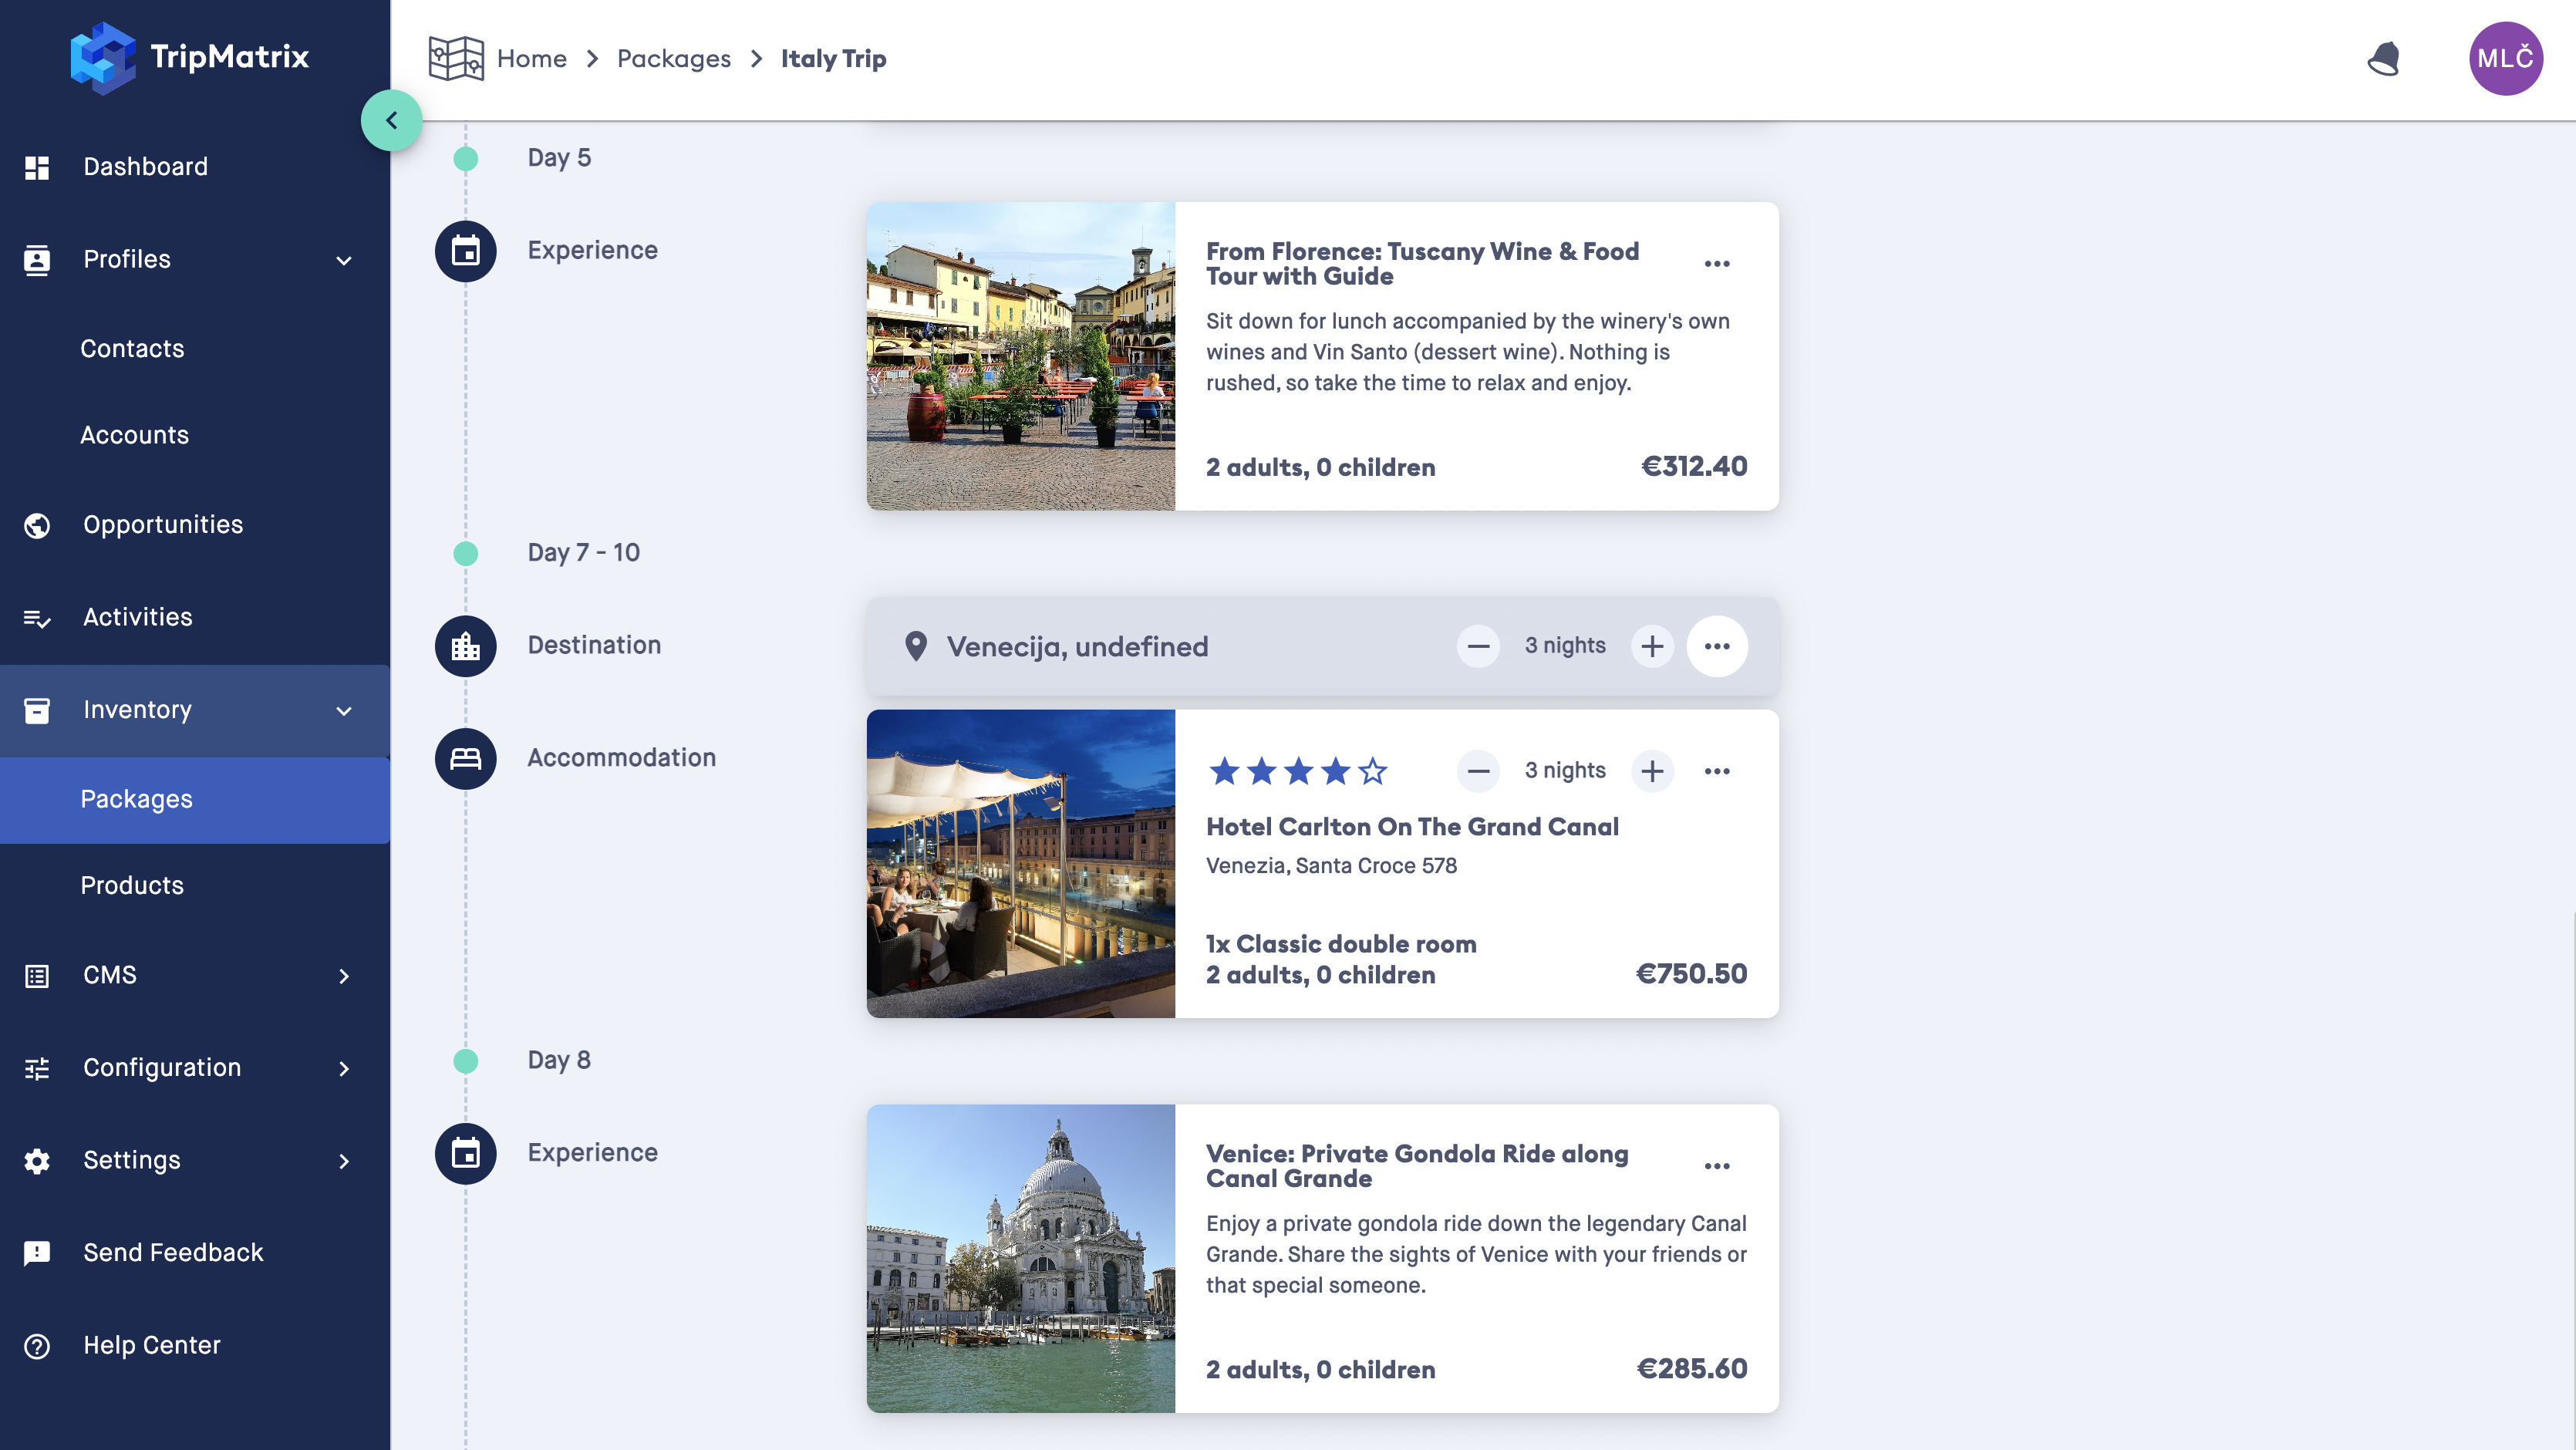Click the Send Feedback chat icon
Screen dimensions: 2576x1450
point(37,1252)
